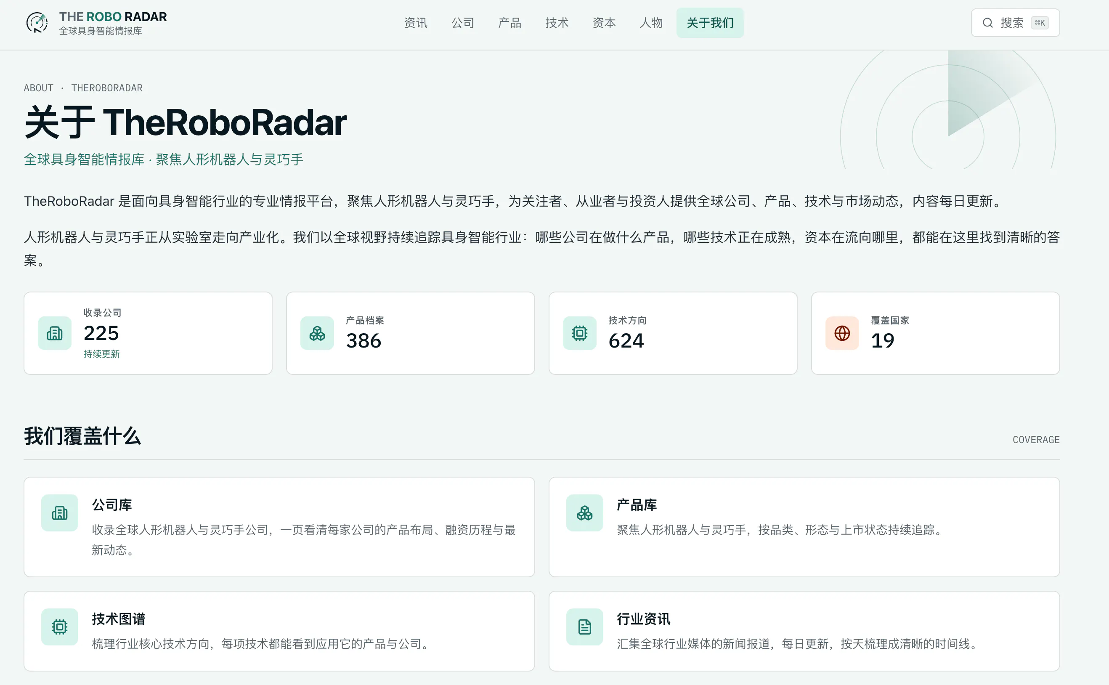
Task: Click the search magnifier icon
Action: point(987,23)
